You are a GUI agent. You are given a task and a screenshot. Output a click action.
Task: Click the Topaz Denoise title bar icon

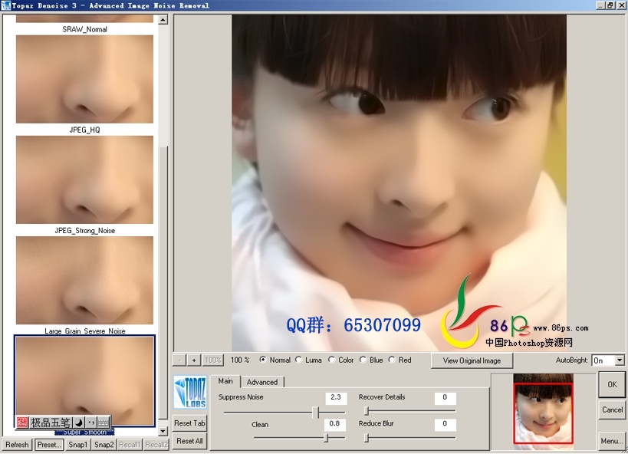(5, 5)
